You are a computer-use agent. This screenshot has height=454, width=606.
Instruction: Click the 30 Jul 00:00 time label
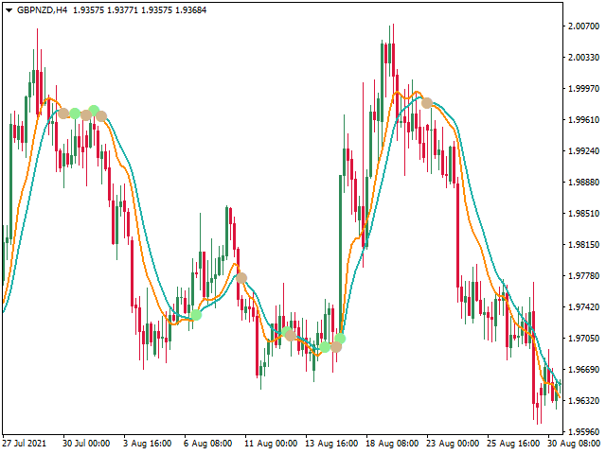86,444
